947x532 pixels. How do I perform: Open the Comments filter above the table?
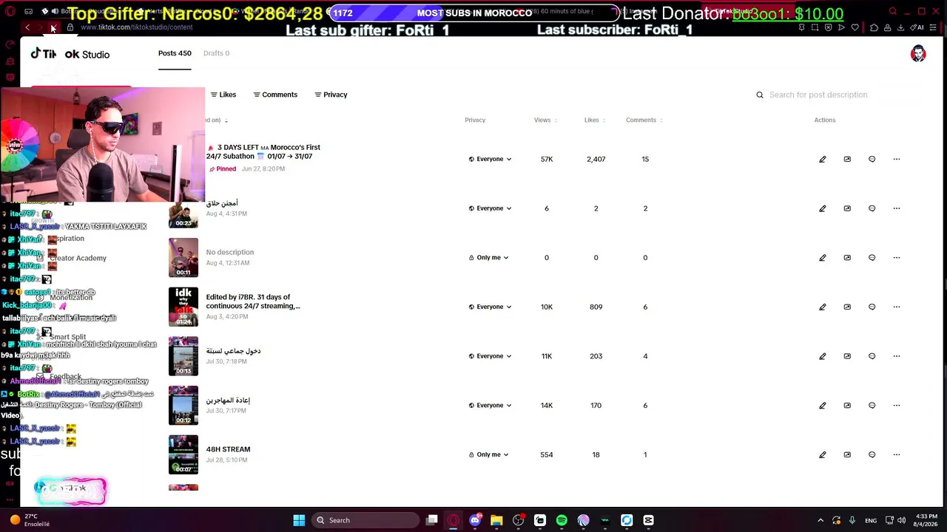tap(275, 95)
